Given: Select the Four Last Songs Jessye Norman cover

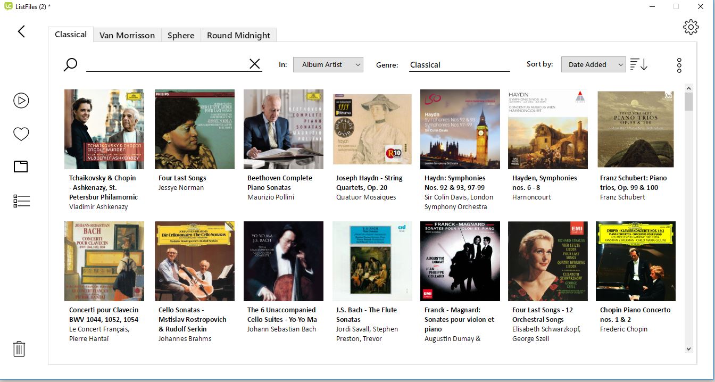Looking at the screenshot, I should tap(195, 129).
